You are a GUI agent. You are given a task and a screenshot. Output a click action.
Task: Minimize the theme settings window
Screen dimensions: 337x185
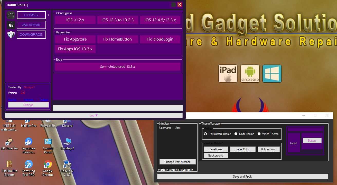point(304,115)
